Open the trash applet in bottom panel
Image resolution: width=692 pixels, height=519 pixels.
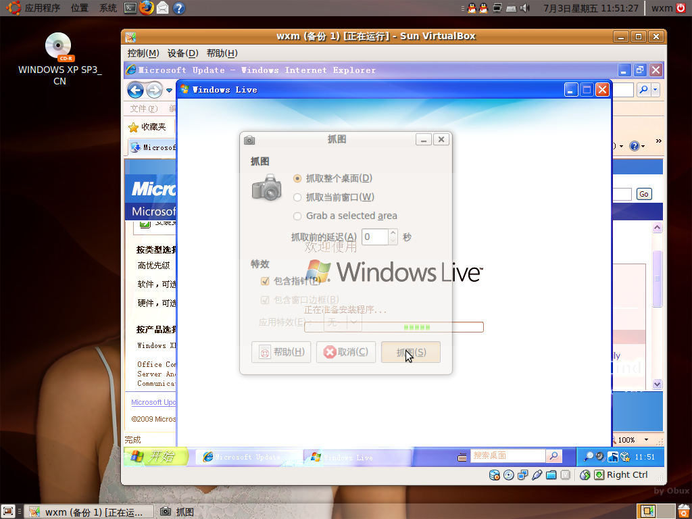(683, 512)
